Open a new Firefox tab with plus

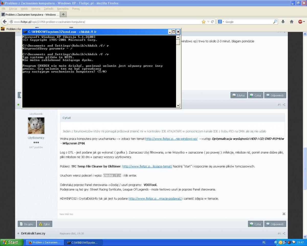click(63, 14)
